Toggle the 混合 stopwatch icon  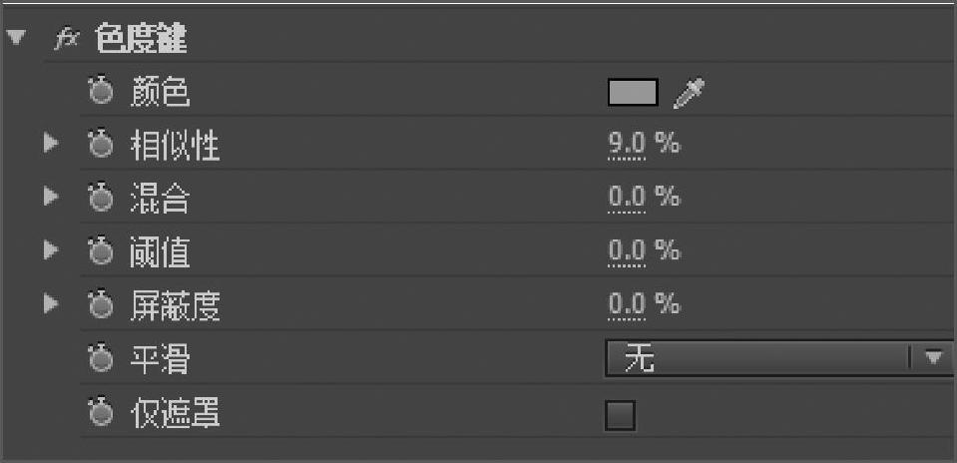[100, 199]
